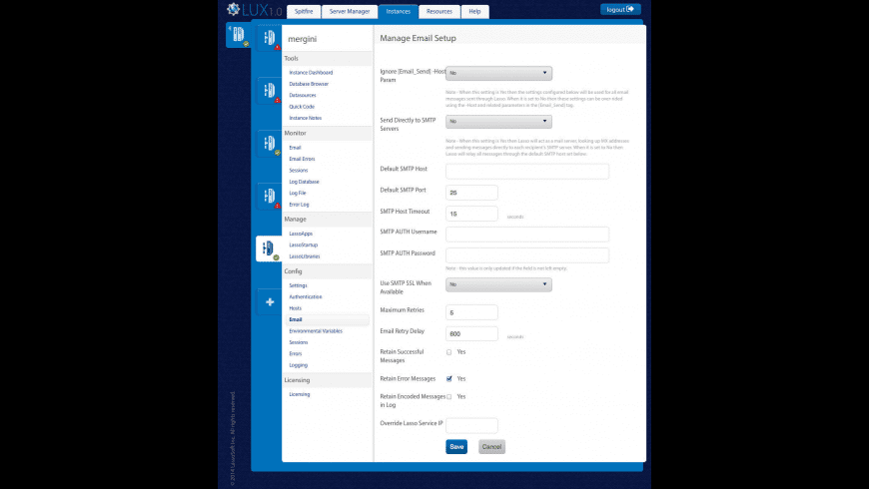The image size is (869, 489).
Task: Open Instance Notes link
Action: tap(306, 118)
